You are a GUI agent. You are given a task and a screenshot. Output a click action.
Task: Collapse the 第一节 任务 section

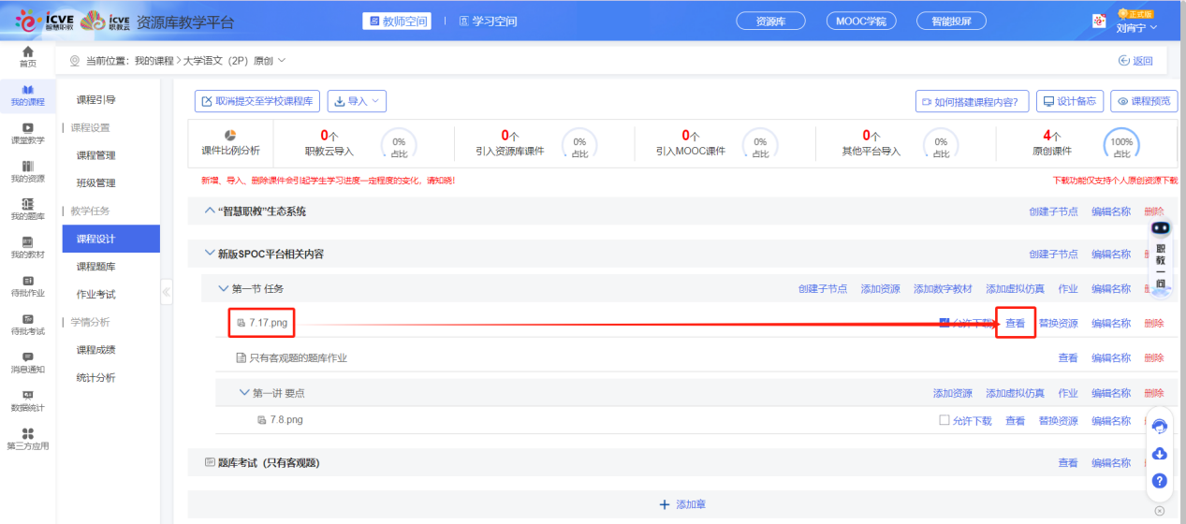coord(224,289)
